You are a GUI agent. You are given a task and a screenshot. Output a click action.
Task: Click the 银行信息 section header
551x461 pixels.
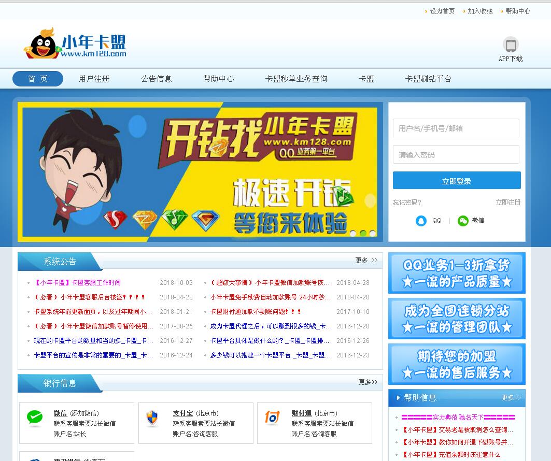pos(60,383)
